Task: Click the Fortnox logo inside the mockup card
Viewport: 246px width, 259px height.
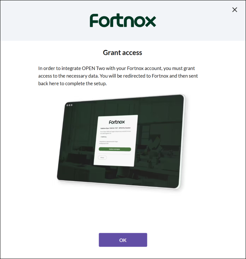Action: pyautogui.click(x=117, y=122)
